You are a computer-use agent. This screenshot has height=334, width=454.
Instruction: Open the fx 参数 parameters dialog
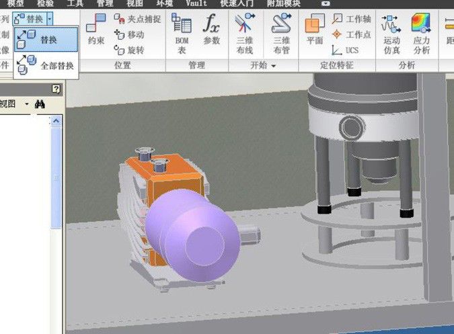(212, 29)
